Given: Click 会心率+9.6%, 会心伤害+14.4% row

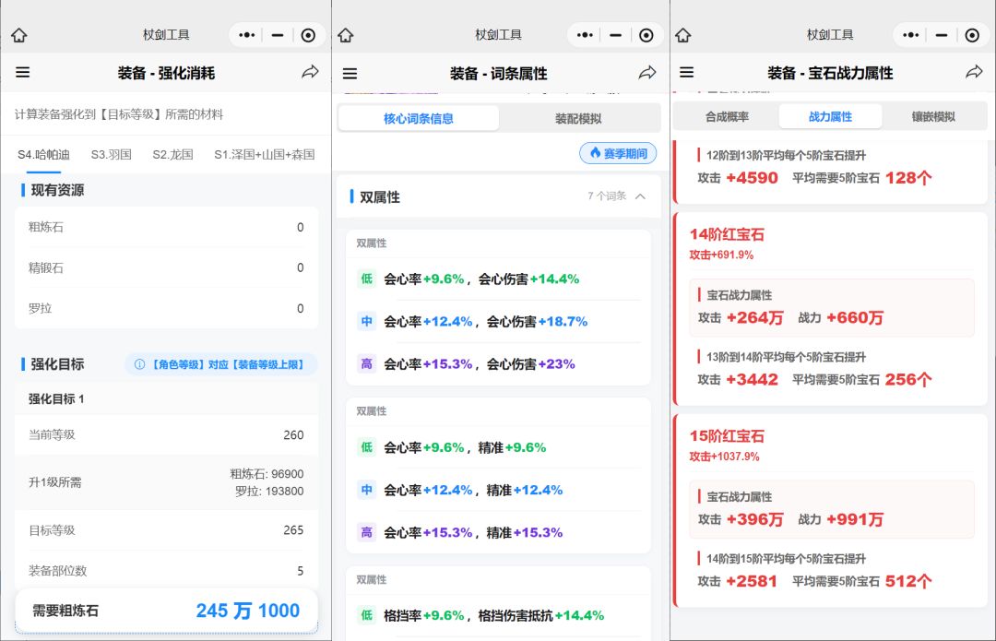Looking at the screenshot, I should (x=499, y=279).
